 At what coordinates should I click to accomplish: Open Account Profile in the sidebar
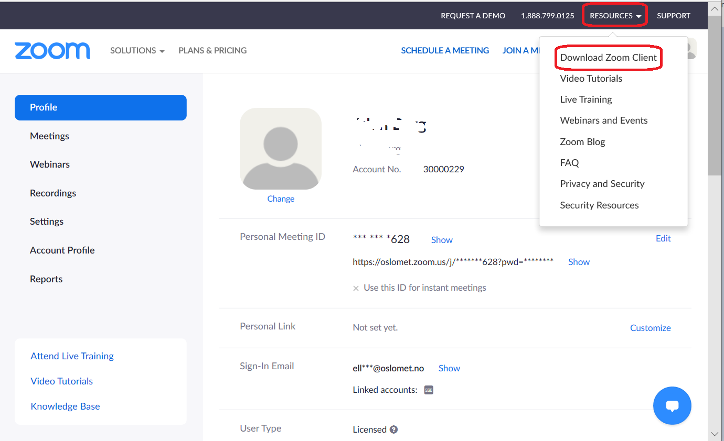click(62, 250)
